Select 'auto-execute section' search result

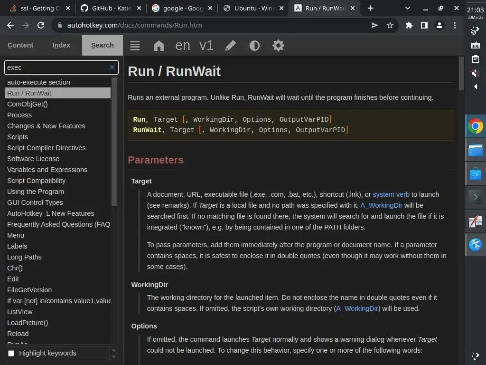[38, 82]
